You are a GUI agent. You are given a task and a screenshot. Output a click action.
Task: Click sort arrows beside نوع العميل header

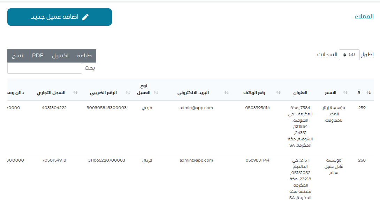click(x=156, y=93)
